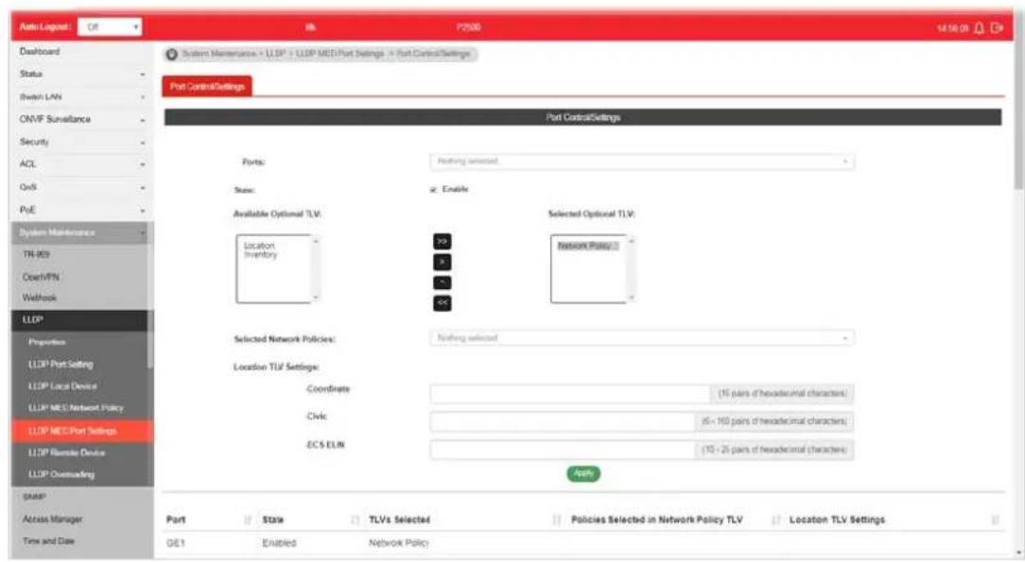Click the GE1 port table cell
Viewport: 1025px width, 562px height.
(176, 543)
